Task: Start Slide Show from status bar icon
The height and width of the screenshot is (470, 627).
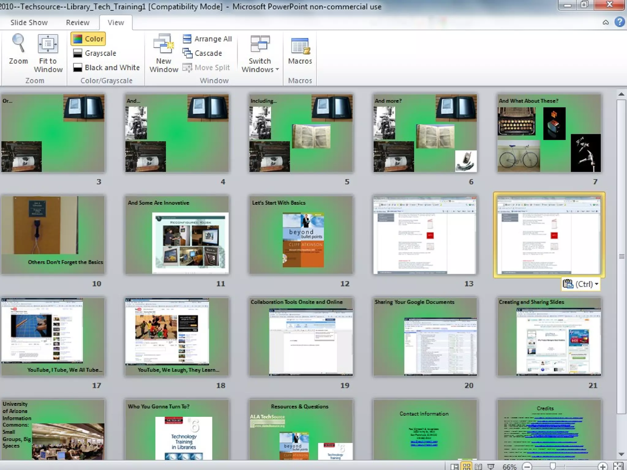Action: (491, 467)
